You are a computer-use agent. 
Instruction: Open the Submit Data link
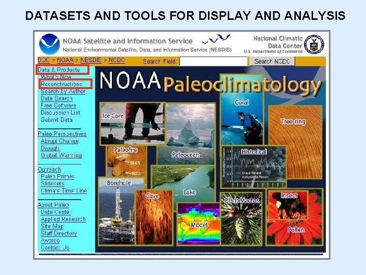point(56,120)
